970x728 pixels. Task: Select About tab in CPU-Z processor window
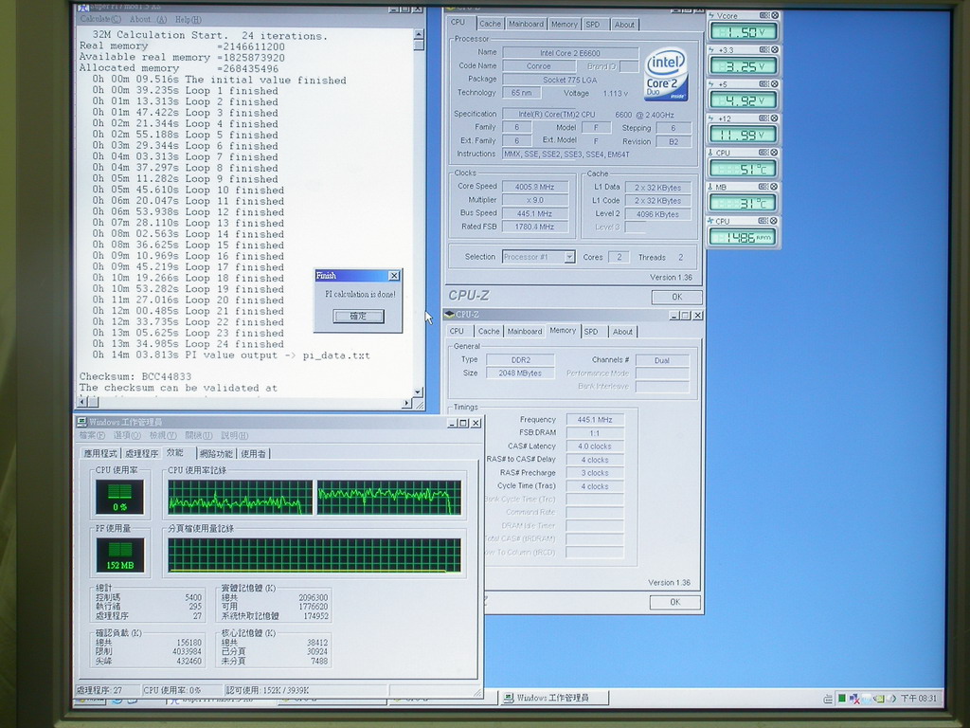pyautogui.click(x=624, y=24)
